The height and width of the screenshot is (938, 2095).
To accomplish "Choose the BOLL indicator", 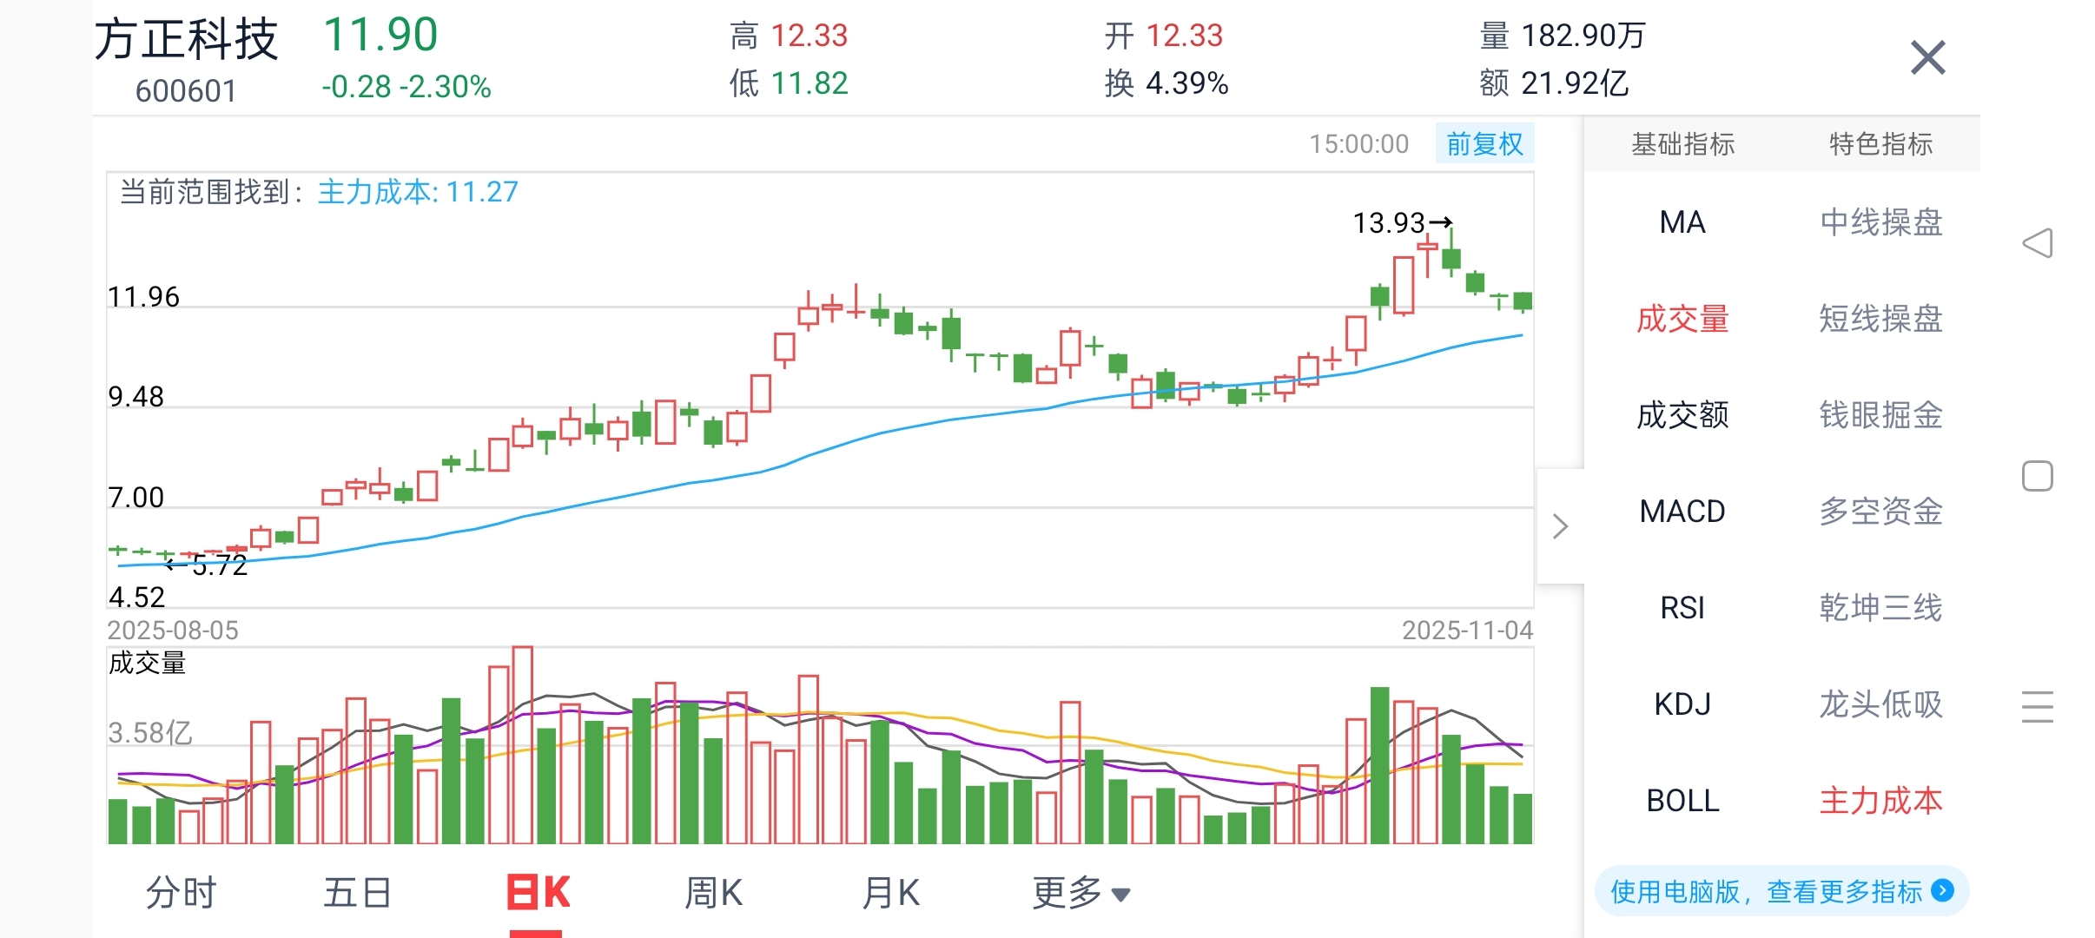I will coord(1682,801).
